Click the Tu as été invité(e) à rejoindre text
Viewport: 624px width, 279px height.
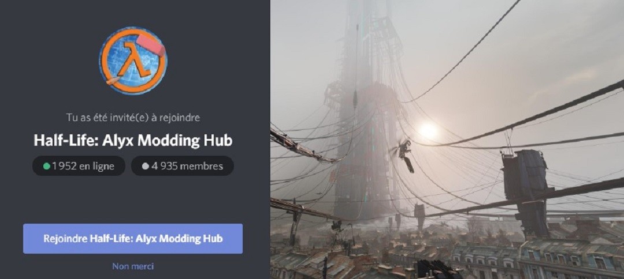133,118
